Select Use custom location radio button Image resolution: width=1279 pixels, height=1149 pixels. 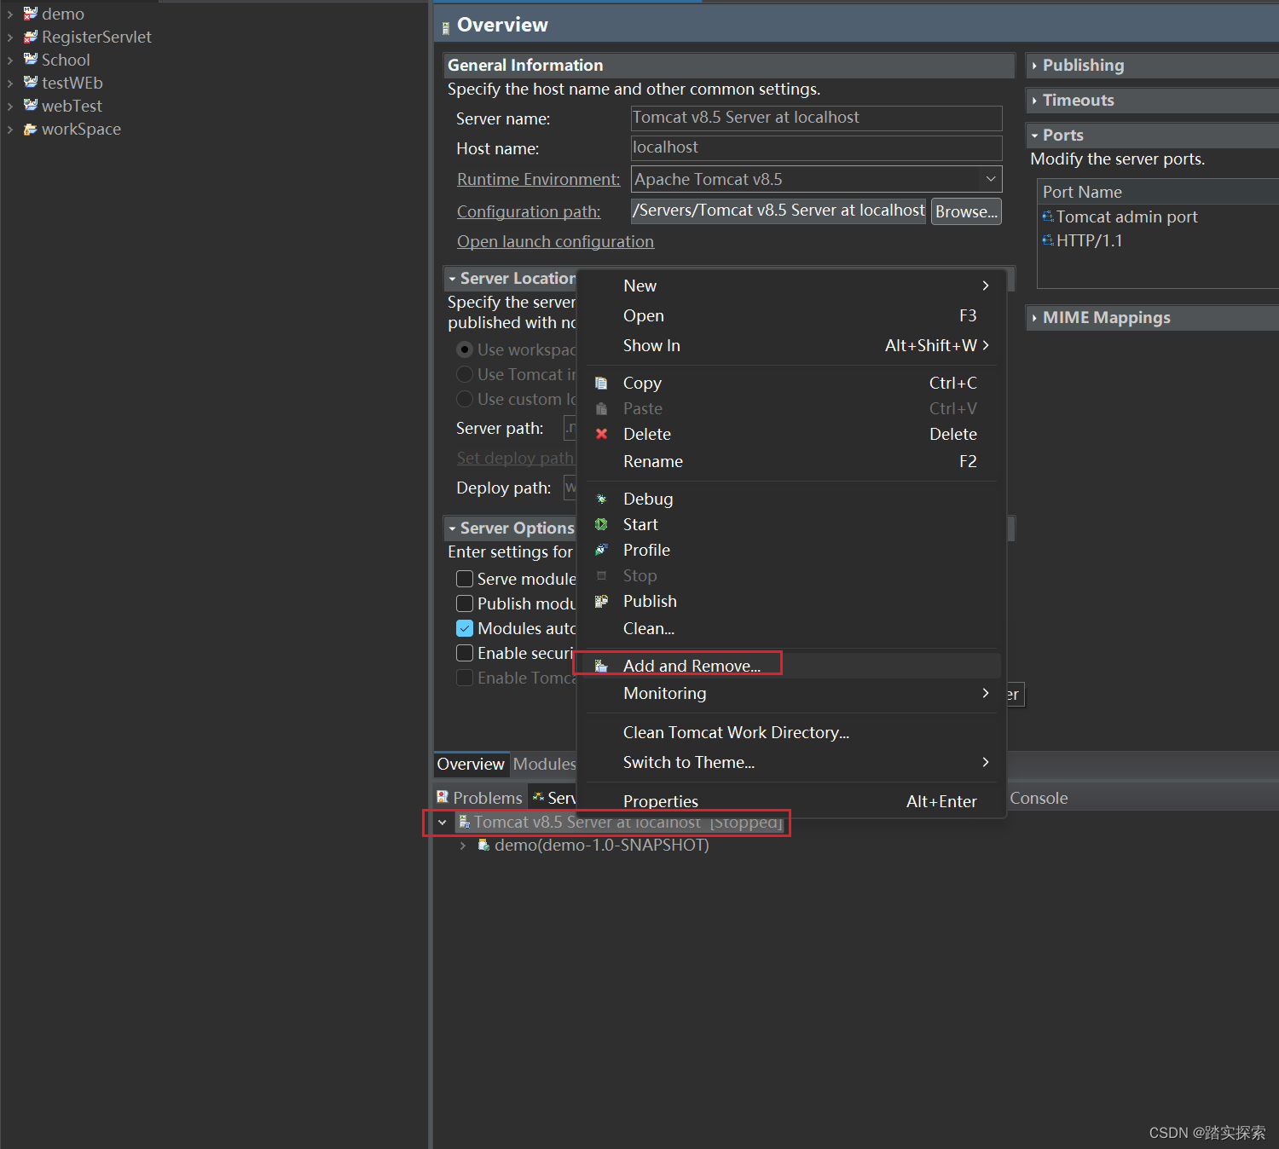click(465, 399)
